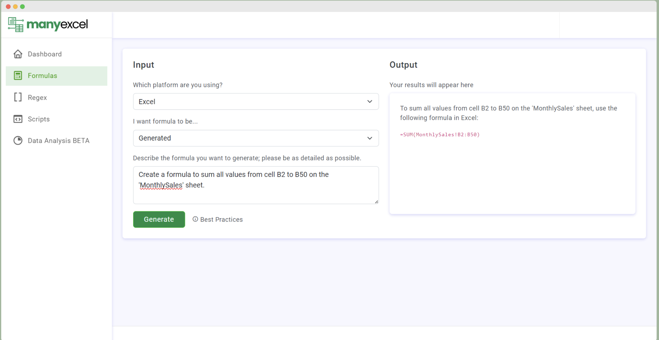This screenshot has height=340, width=659.
Task: Go to the Scripts section
Action: tap(39, 119)
